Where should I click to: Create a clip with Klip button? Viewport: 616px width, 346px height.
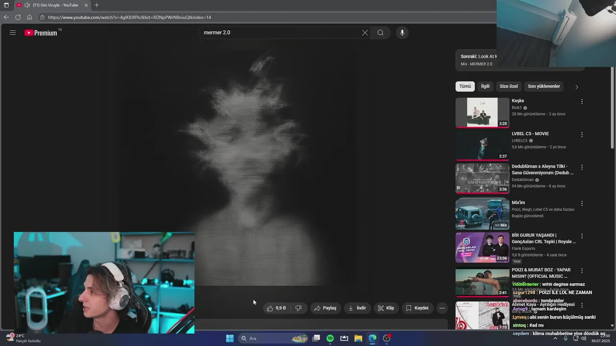[x=386, y=308]
